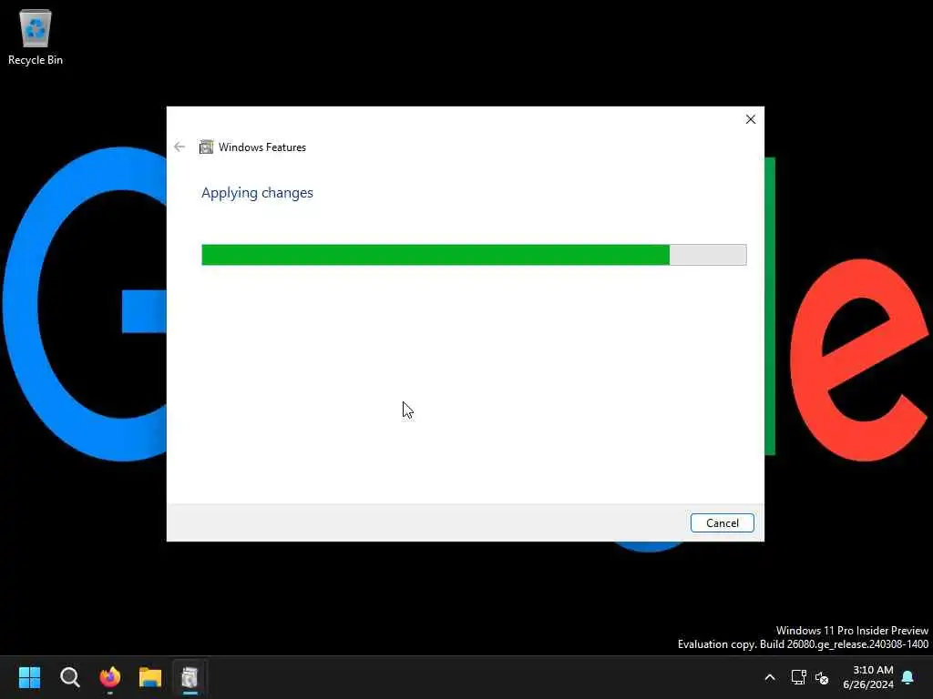Viewport: 933px width, 699px height.
Task: Close the Windows Features dialog
Action: (x=751, y=119)
